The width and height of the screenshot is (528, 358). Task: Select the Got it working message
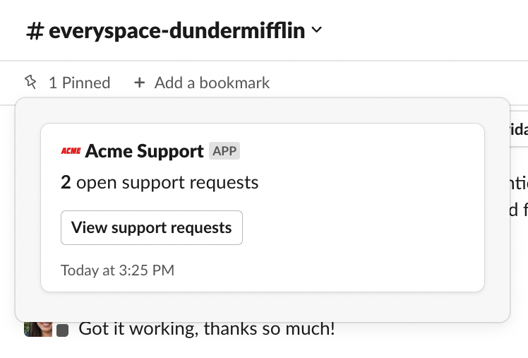tap(206, 328)
